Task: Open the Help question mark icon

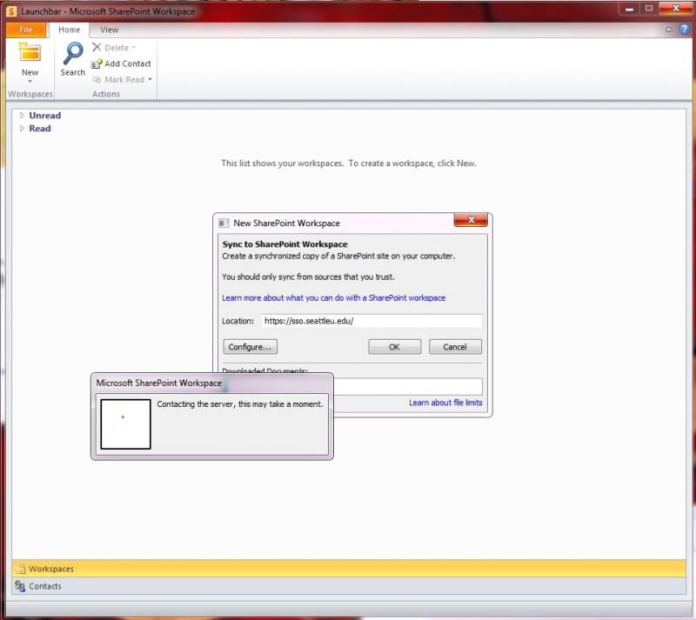Action: 684,30
